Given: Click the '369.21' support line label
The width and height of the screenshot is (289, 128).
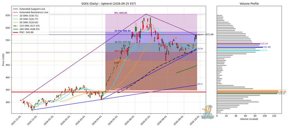Looking at the screenshot, I should 200,84.
